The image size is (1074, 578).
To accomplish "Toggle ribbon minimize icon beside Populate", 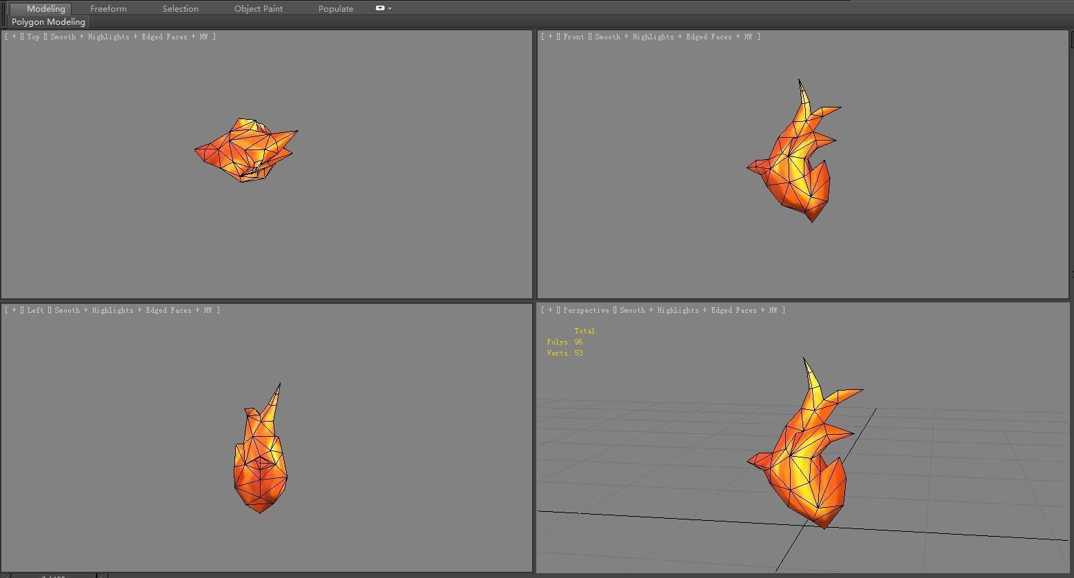I will point(380,8).
